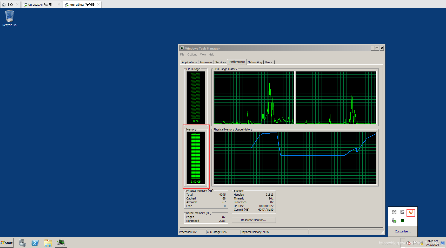
Task: Click the Memory meter showing 3.93 GB
Action: point(196,158)
